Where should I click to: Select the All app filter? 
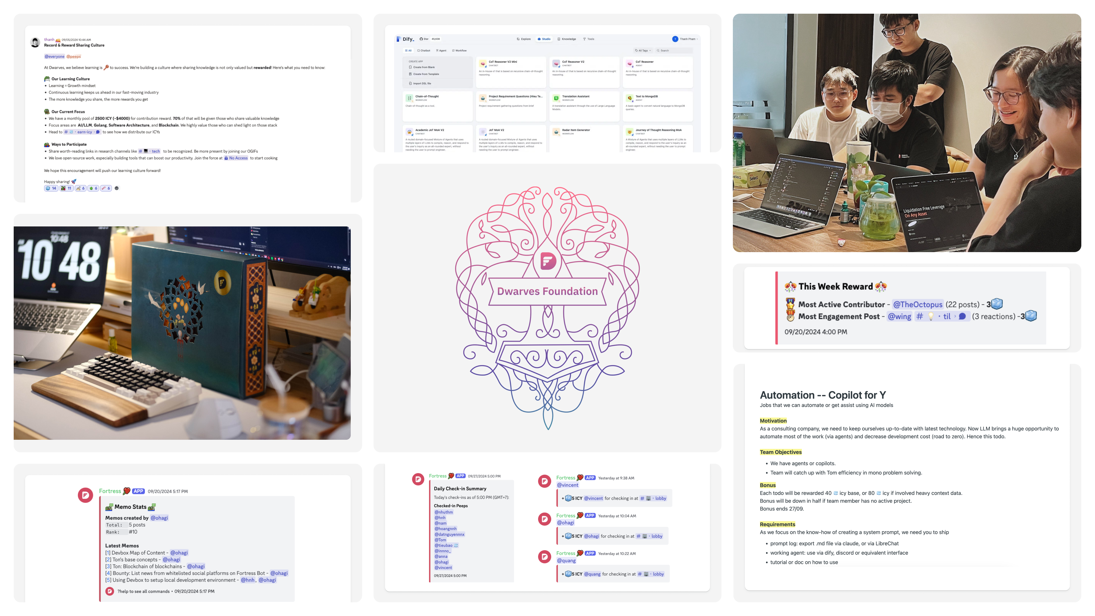[408, 50]
